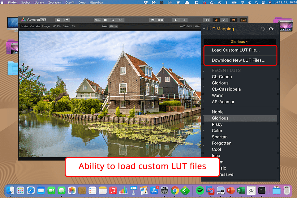Open the Úpravy menu

click(x=39, y=2)
